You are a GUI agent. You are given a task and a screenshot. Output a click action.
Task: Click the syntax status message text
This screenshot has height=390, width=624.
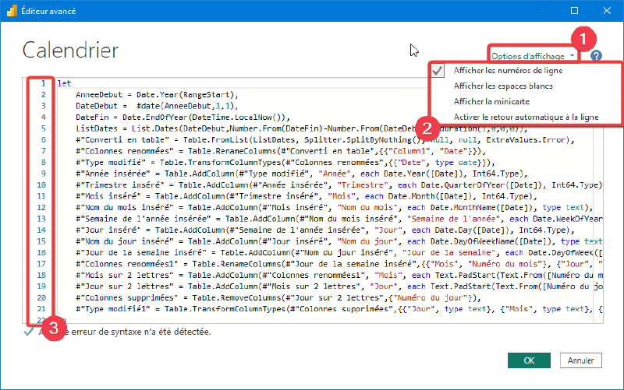(x=125, y=332)
